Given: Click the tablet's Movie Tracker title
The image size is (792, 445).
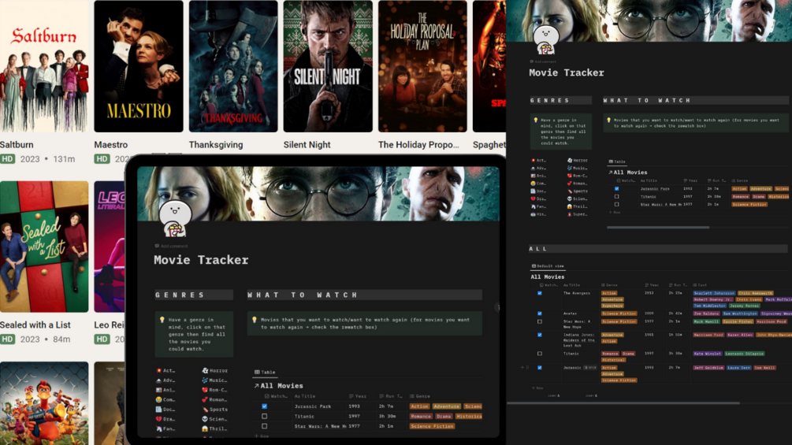Looking at the screenshot, I should click(x=201, y=260).
